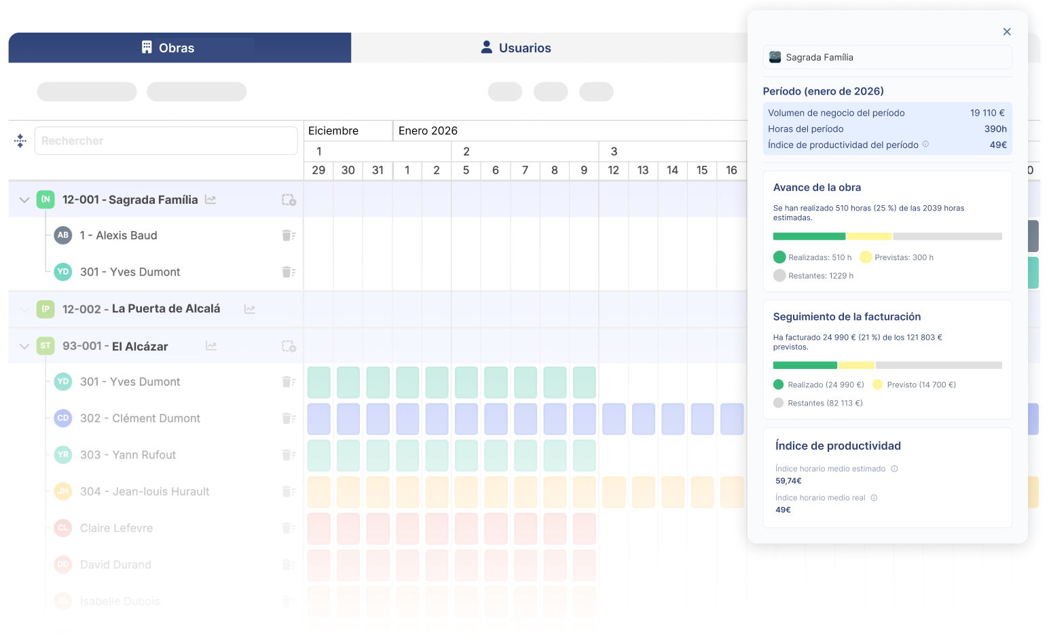
Task: Click the Rechercher search field
Action: 166,141
